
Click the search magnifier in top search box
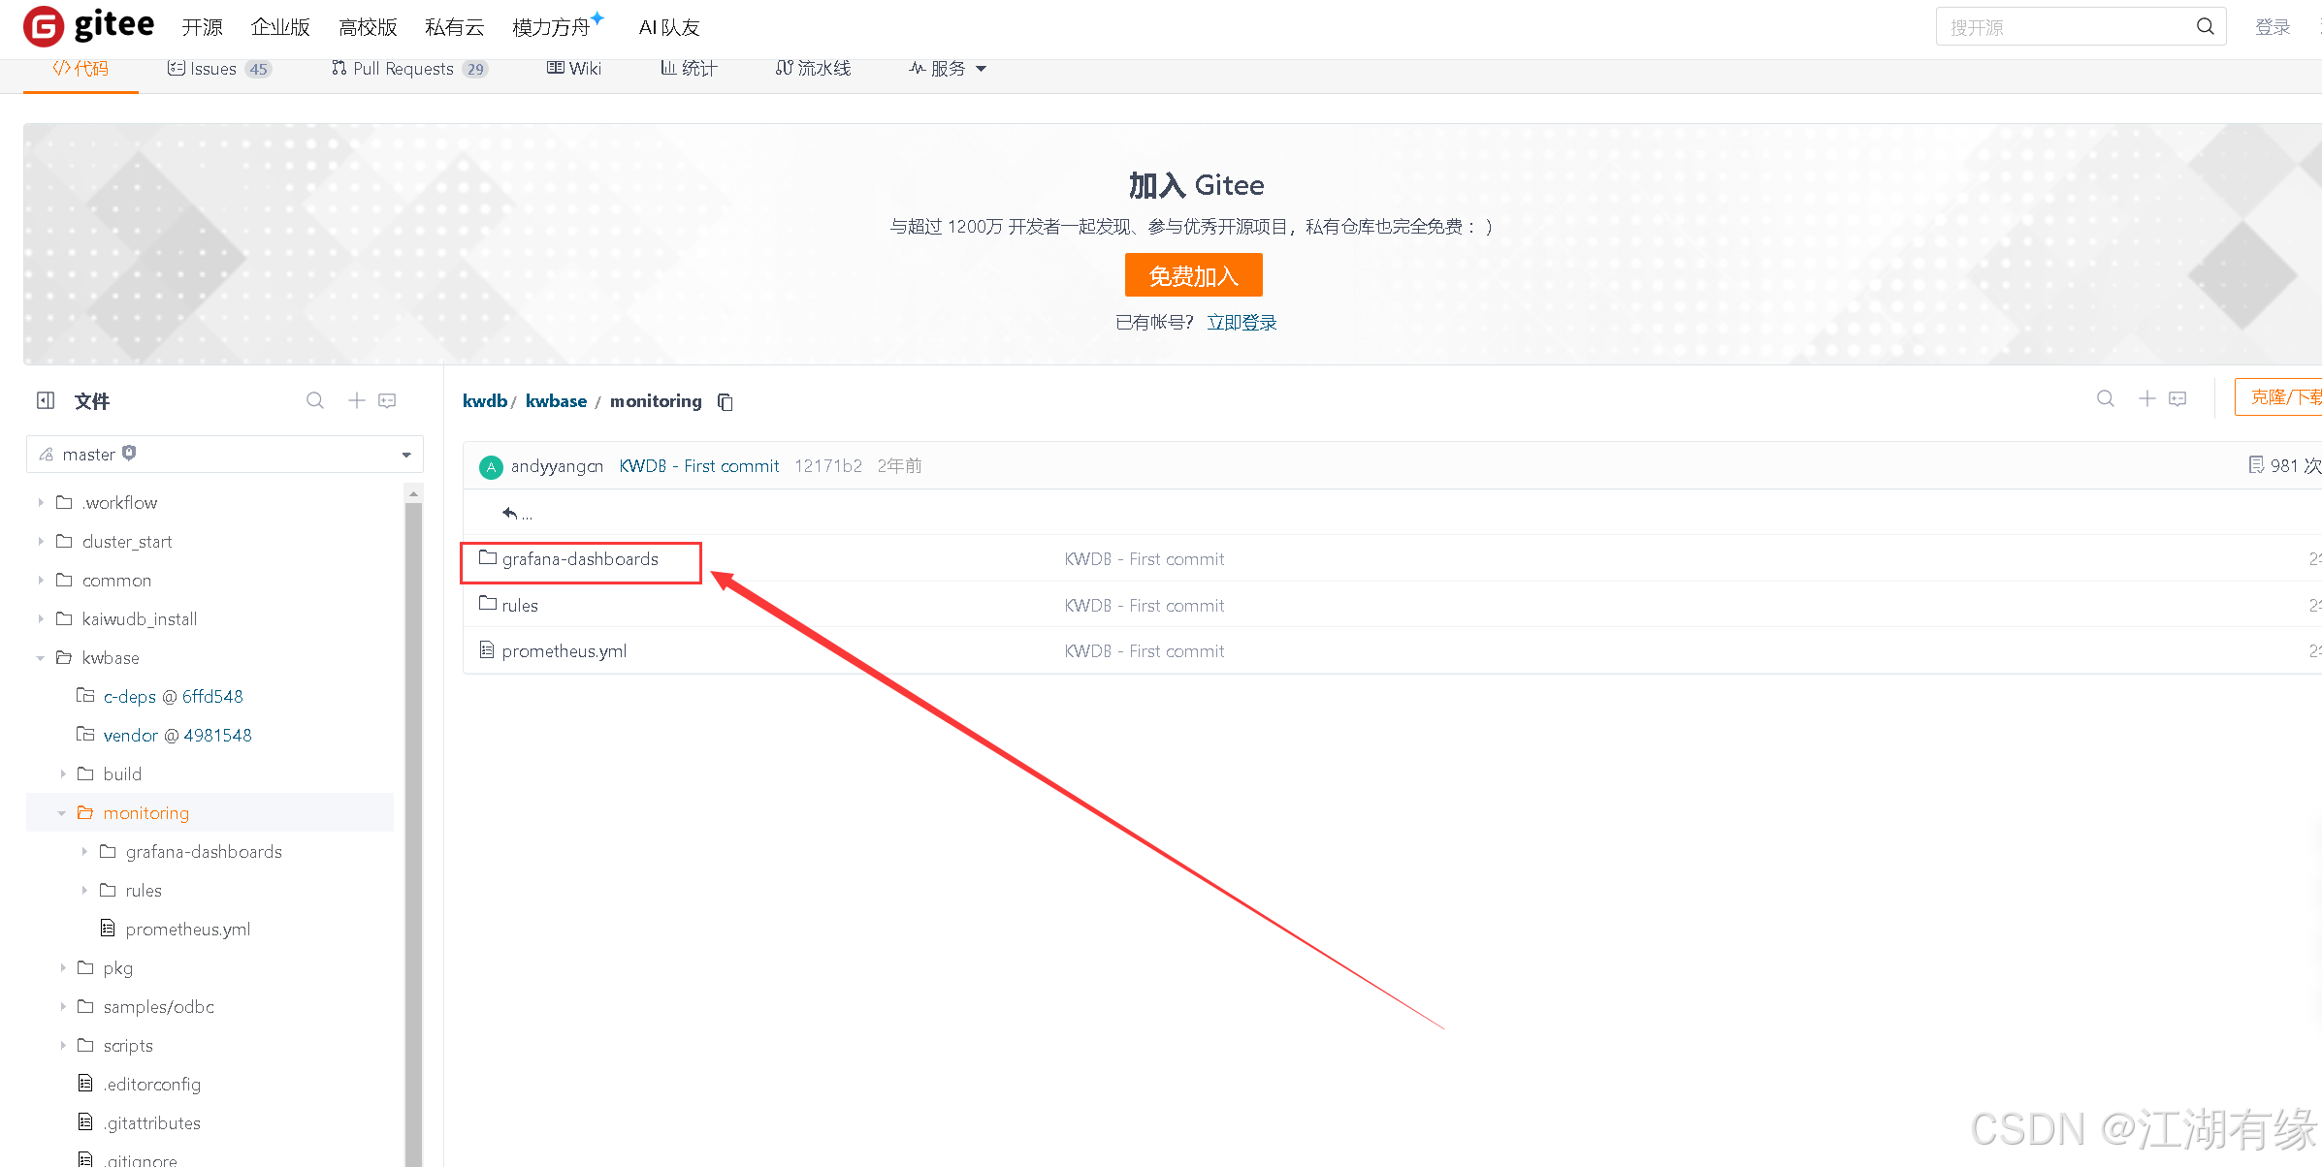coord(2205,27)
